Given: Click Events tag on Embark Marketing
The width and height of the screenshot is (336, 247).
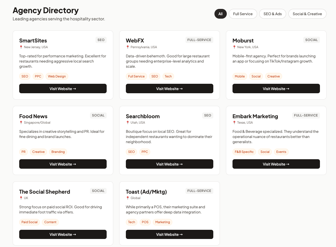Looking at the screenshot, I should click(281, 152).
